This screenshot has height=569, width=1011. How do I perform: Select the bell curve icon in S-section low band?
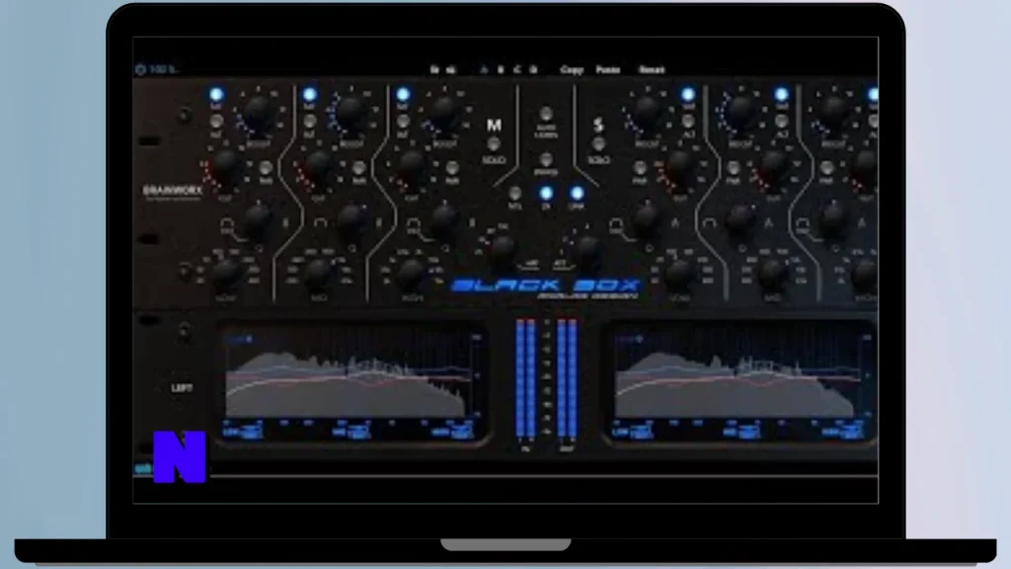pyautogui.click(x=616, y=224)
